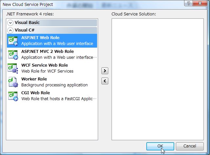Choose ASP.NET MVC 2 Web Role
Screen dimensions: 210x155
point(57,55)
